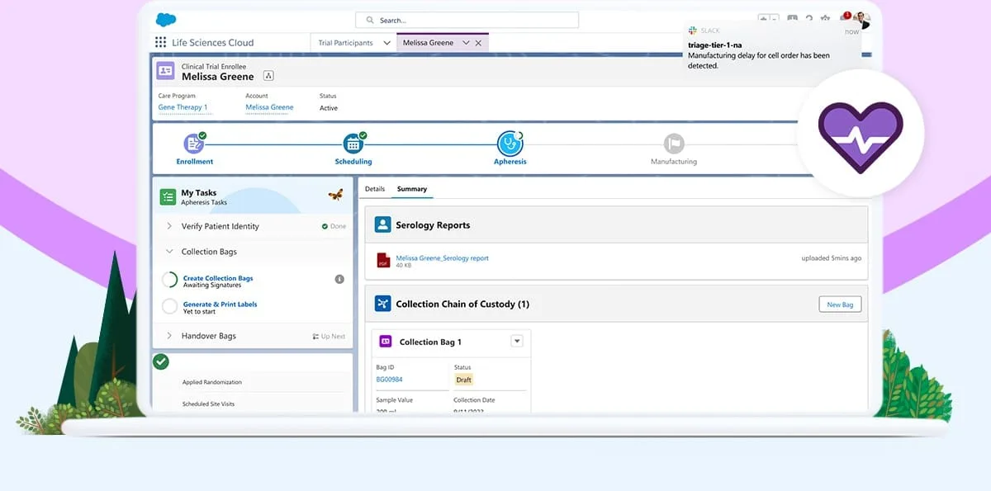The image size is (991, 491).
Task: Click the My Tasks checklist icon
Action: [168, 196]
